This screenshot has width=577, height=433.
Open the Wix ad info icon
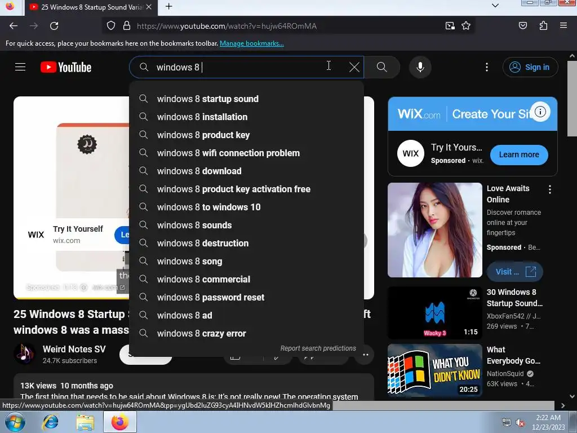pyautogui.click(x=540, y=112)
